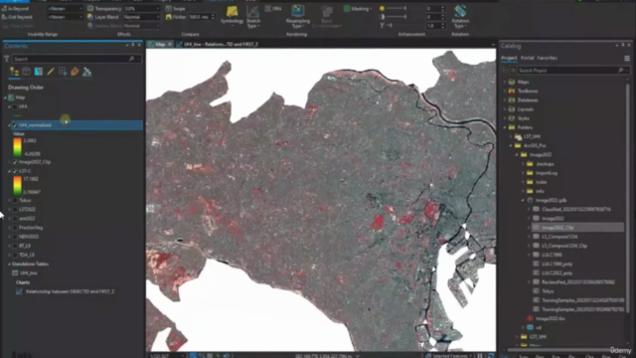
Task: Open the Masking dropdown
Action: [358, 9]
